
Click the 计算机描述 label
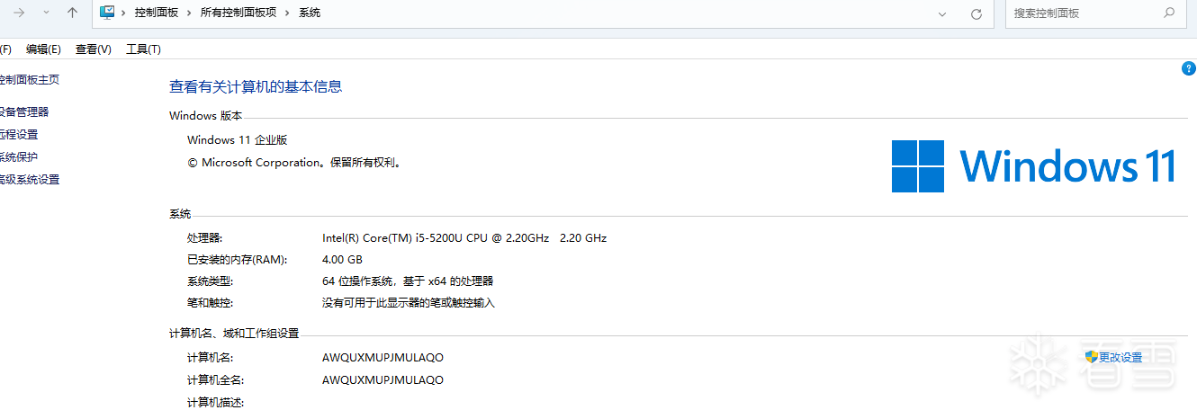[216, 402]
